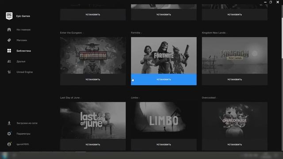Click the account username label
This screenshot has width=283, height=159.
[x=23, y=144]
